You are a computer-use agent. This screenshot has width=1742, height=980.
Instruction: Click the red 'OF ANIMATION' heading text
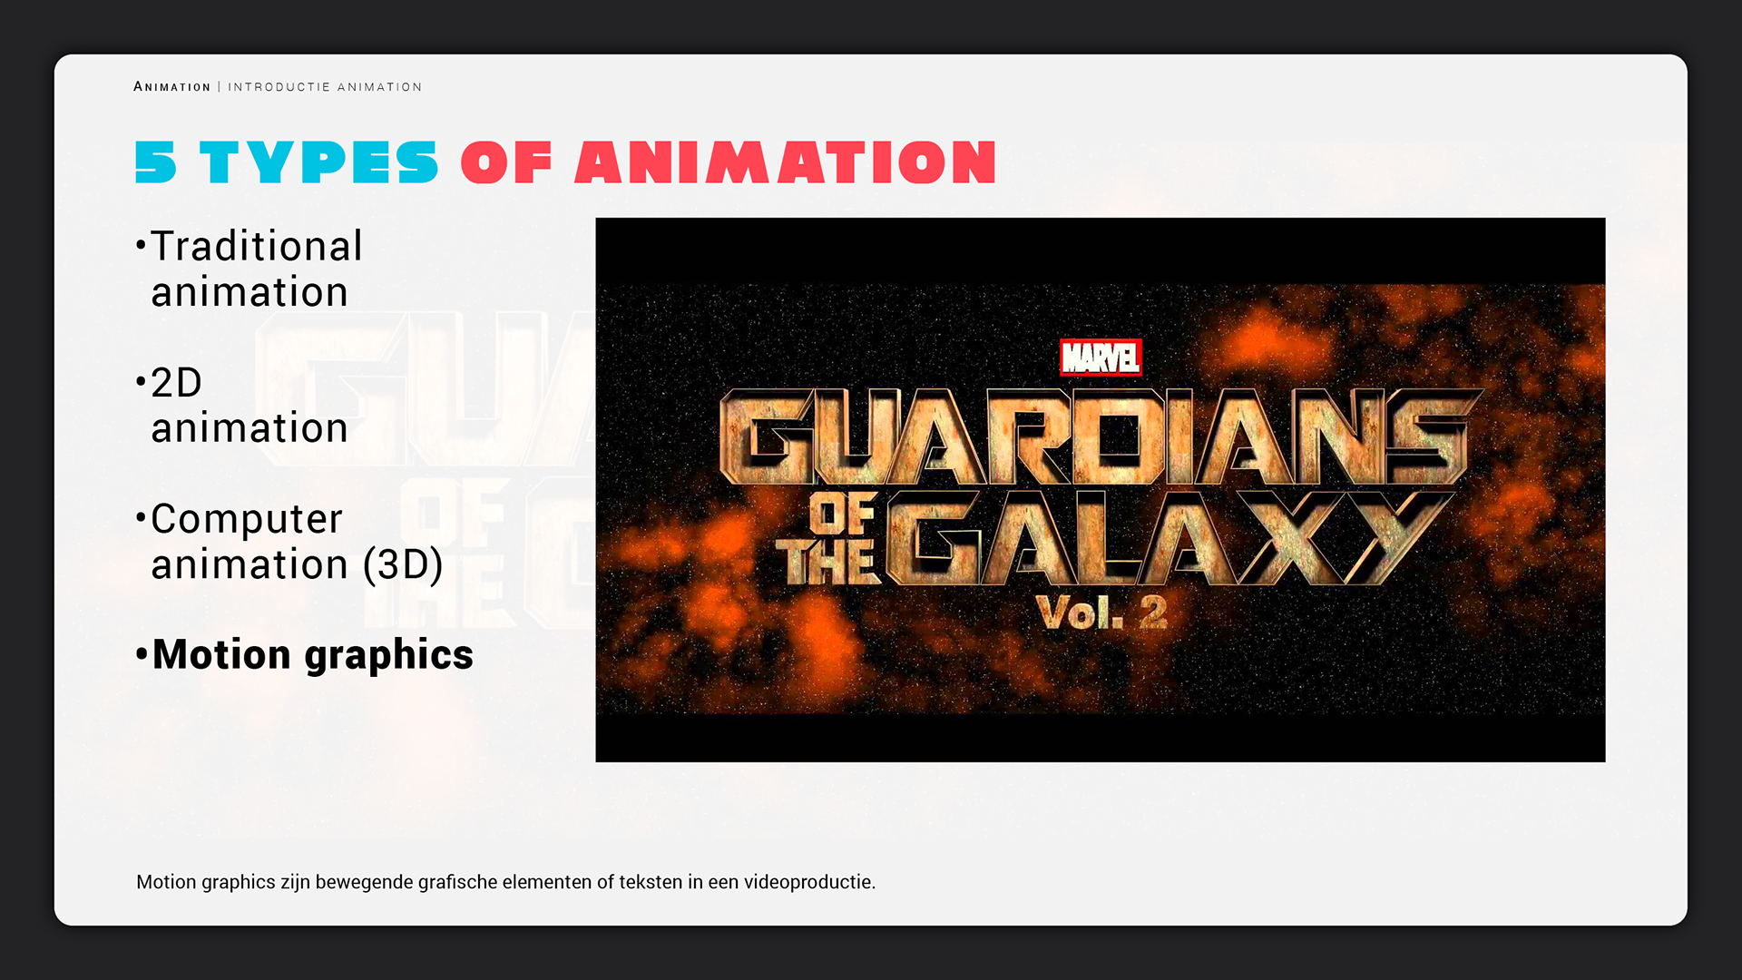pyautogui.click(x=729, y=162)
